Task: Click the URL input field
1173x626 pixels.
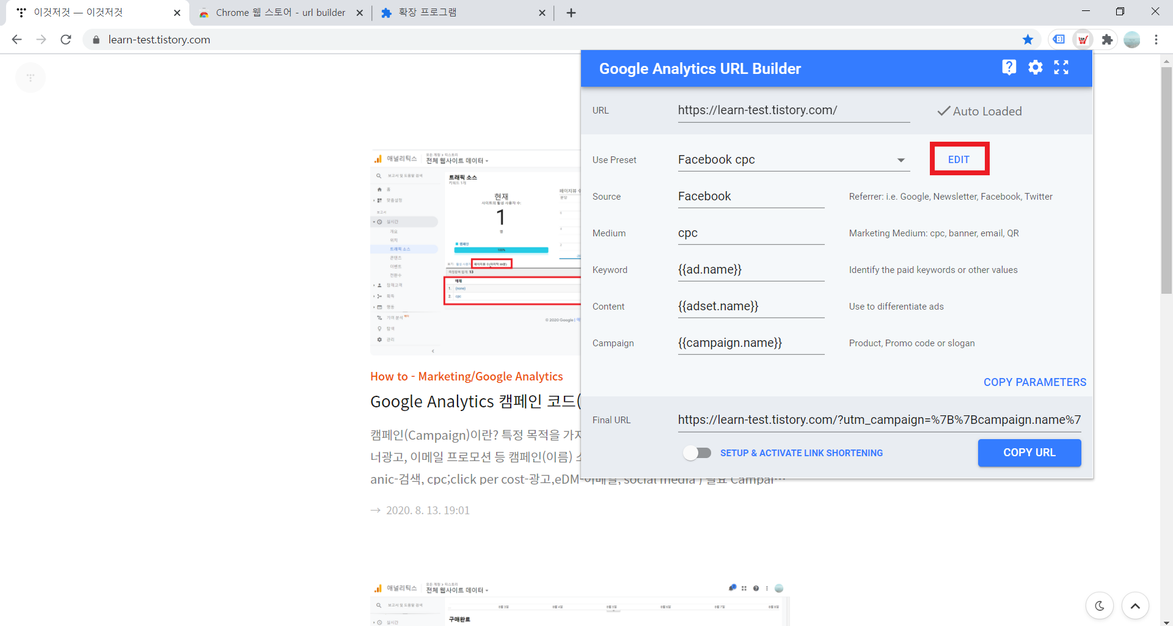Action: pyautogui.click(x=794, y=111)
